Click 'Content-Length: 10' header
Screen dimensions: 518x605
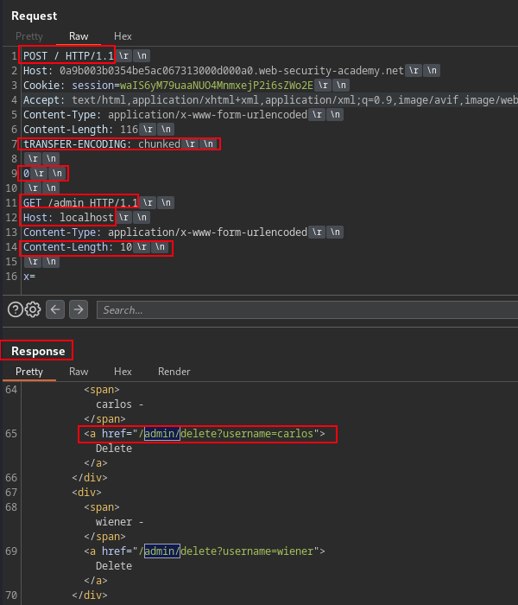[x=78, y=246]
